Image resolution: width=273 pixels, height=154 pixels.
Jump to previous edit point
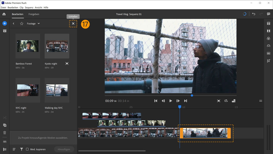click(156, 101)
